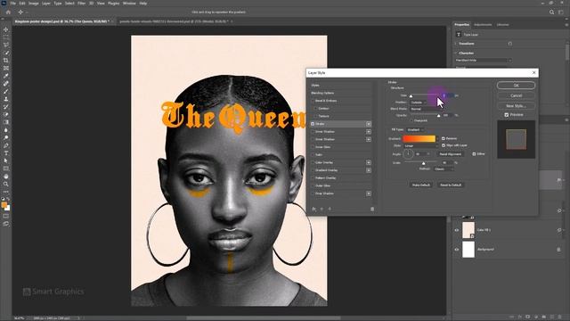Click the New Style button
Screen dimensions: 570x321
(x=516, y=106)
